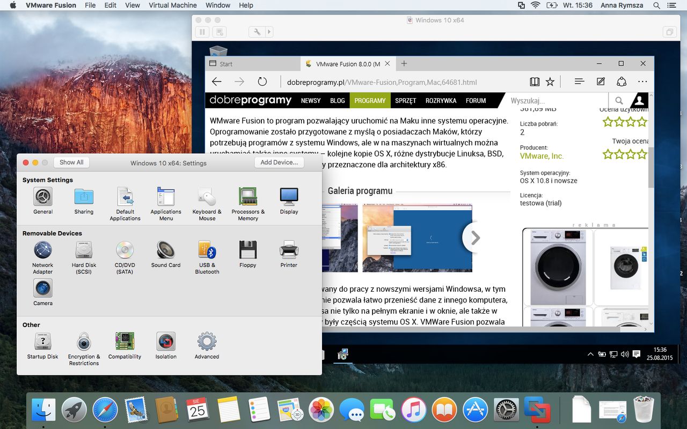Open gallery thumbnail with blue desktop

(418, 238)
